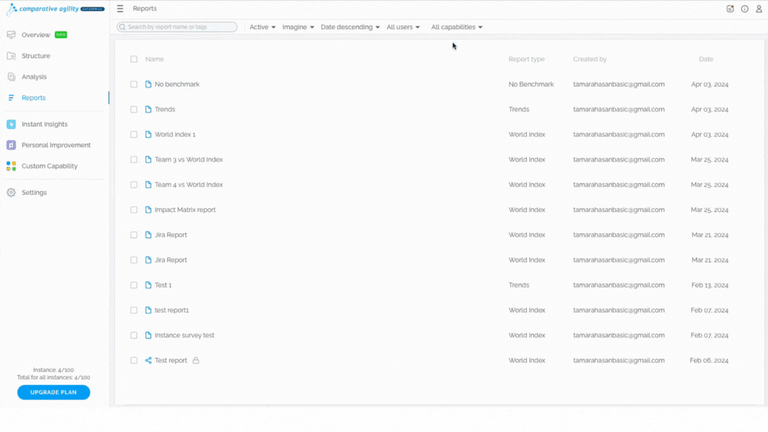Check the World index 1 row checkbox
The width and height of the screenshot is (768, 432).
134,135
